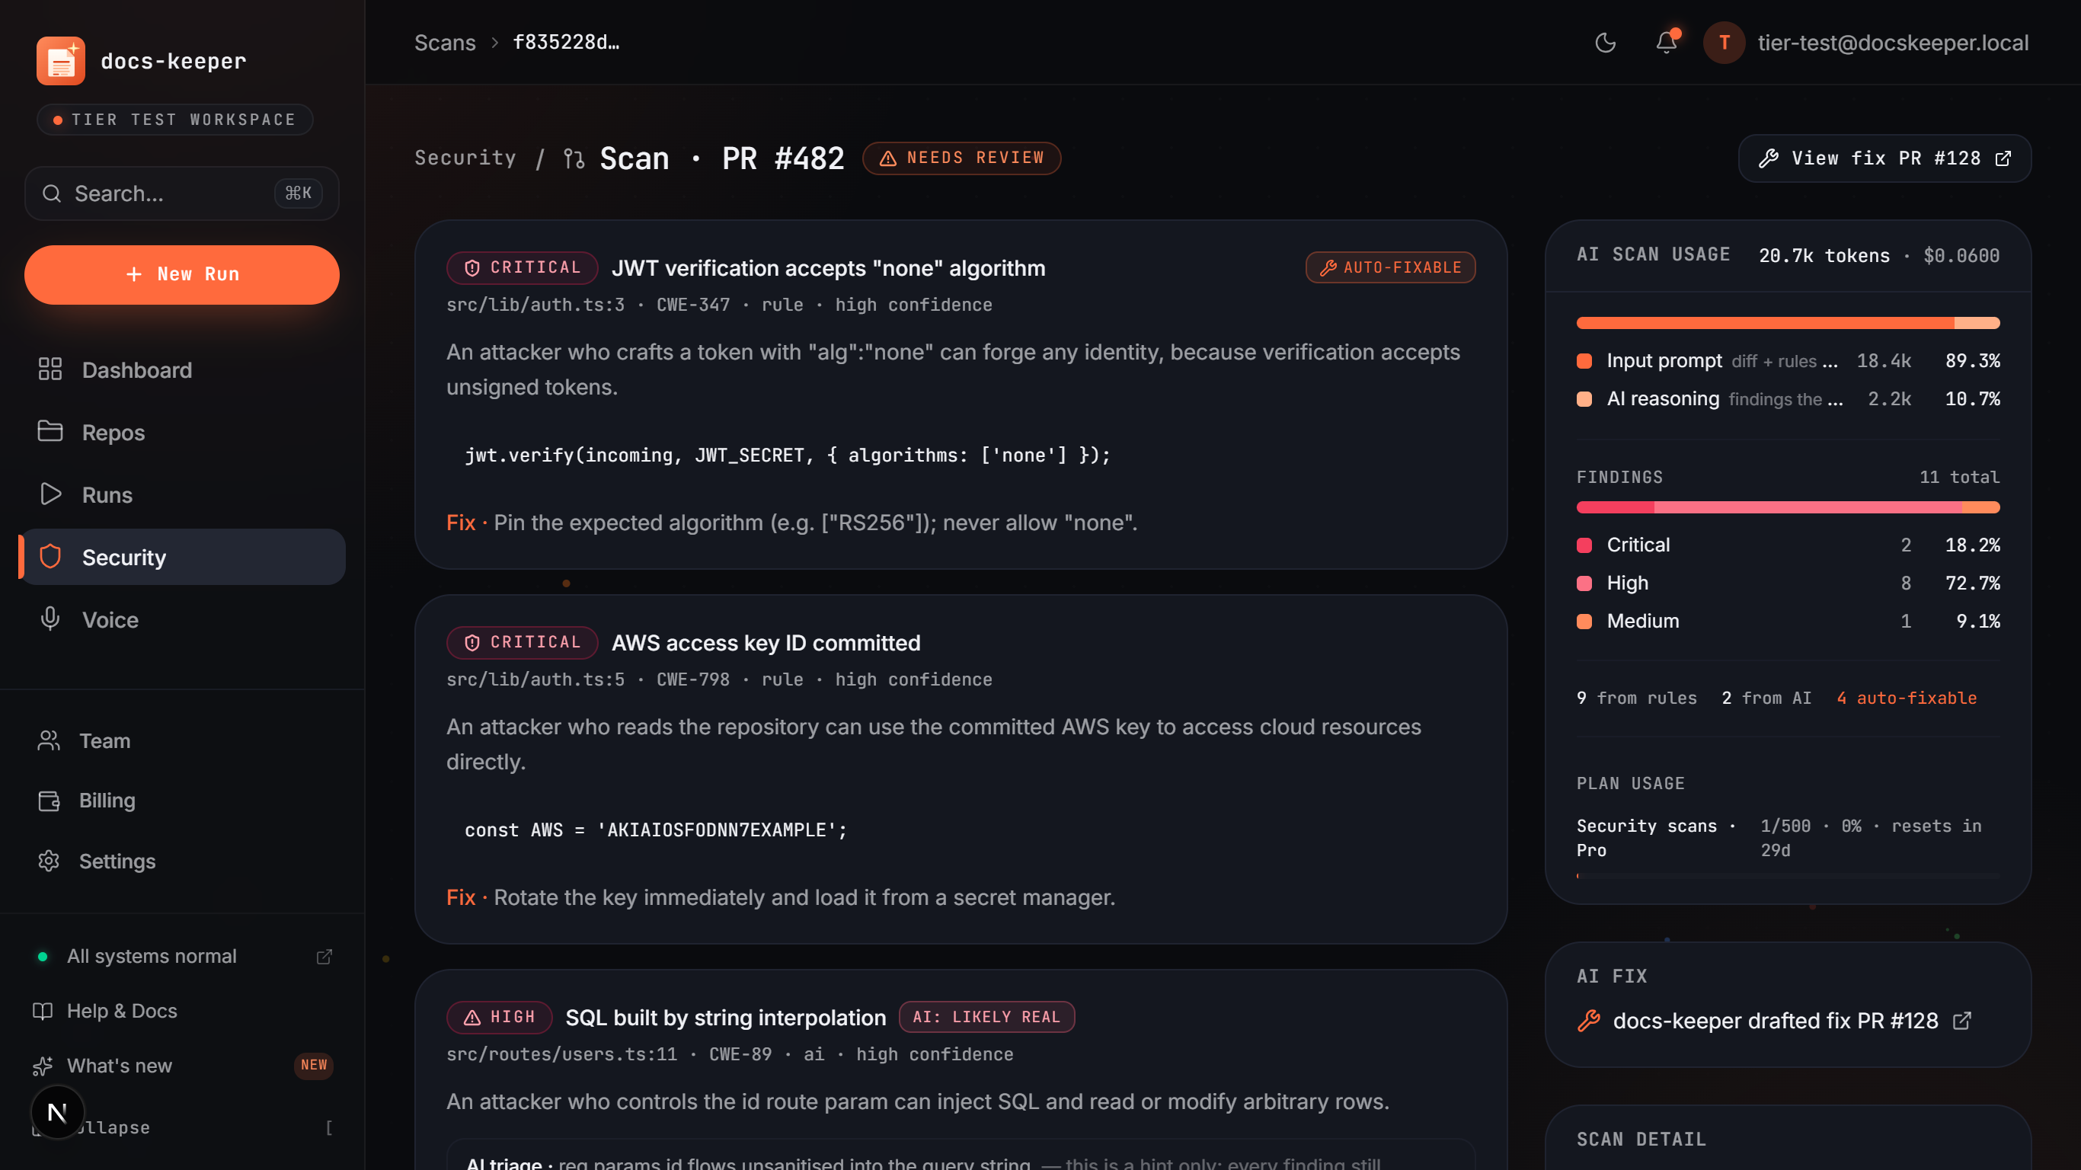Click the NEEDS REVIEW badge
2081x1170 pixels.
(x=961, y=158)
